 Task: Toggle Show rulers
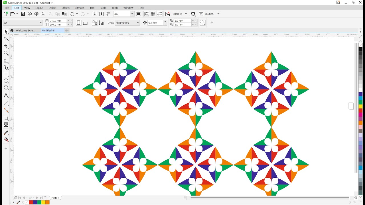pos(146,14)
